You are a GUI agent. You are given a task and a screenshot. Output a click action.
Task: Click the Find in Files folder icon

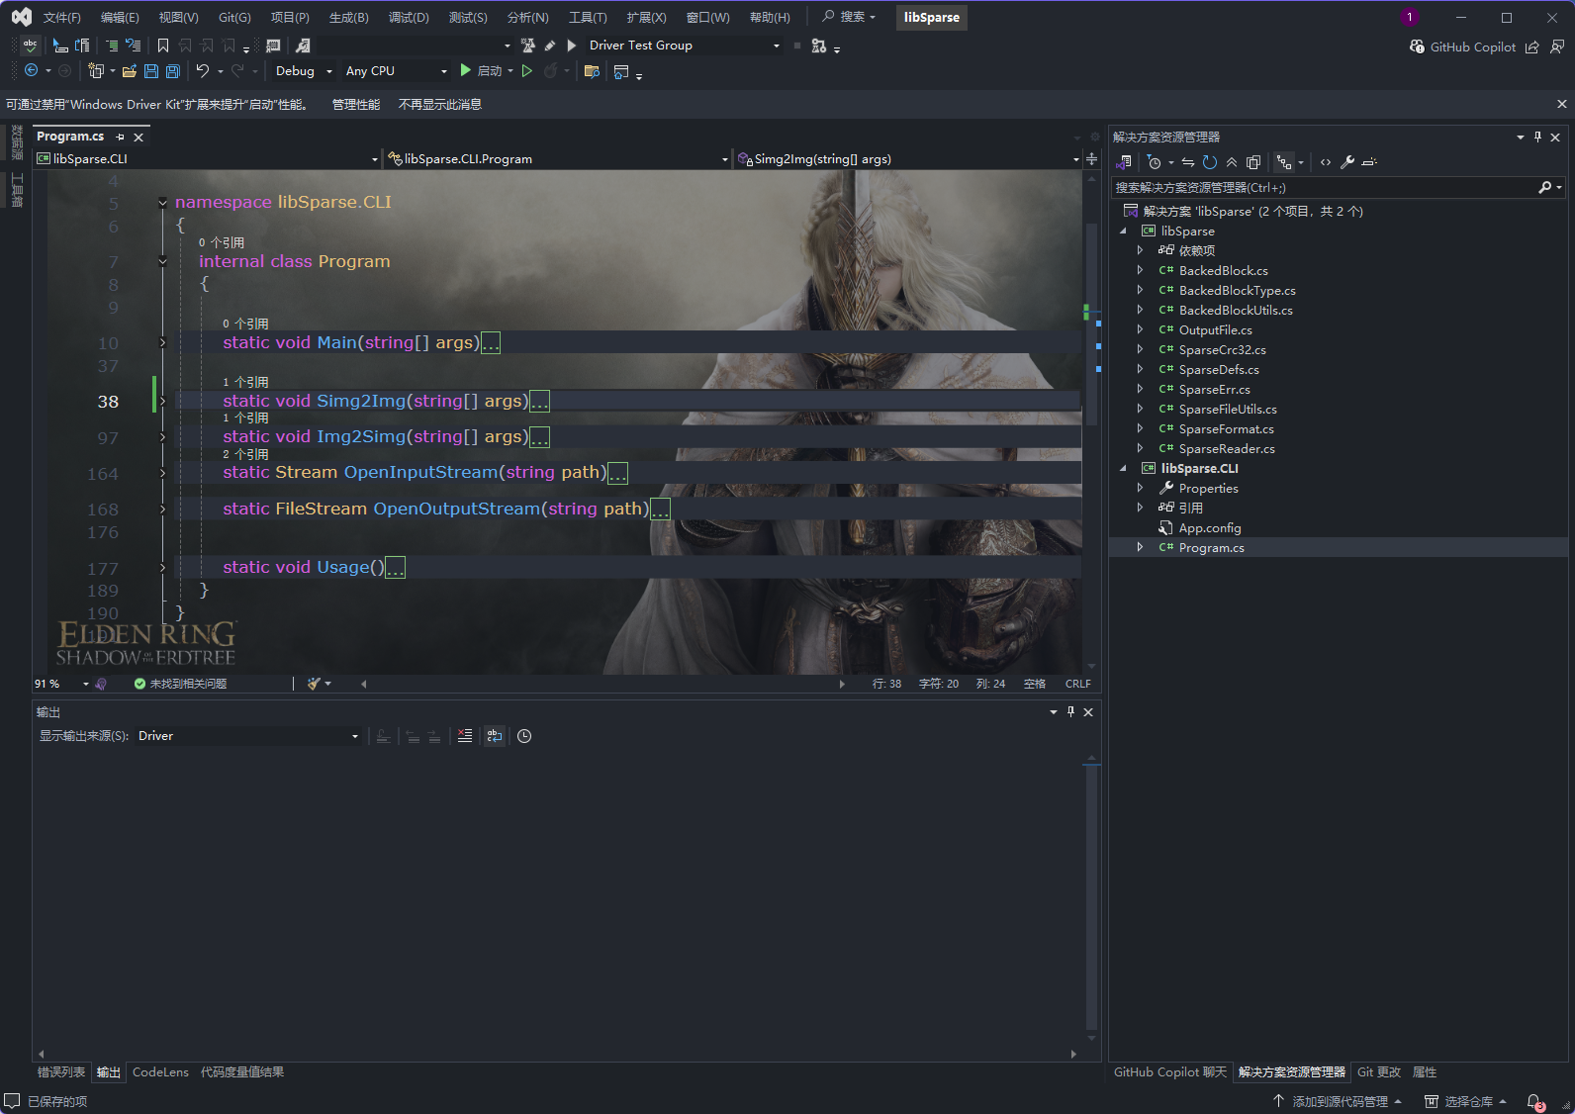point(593,71)
